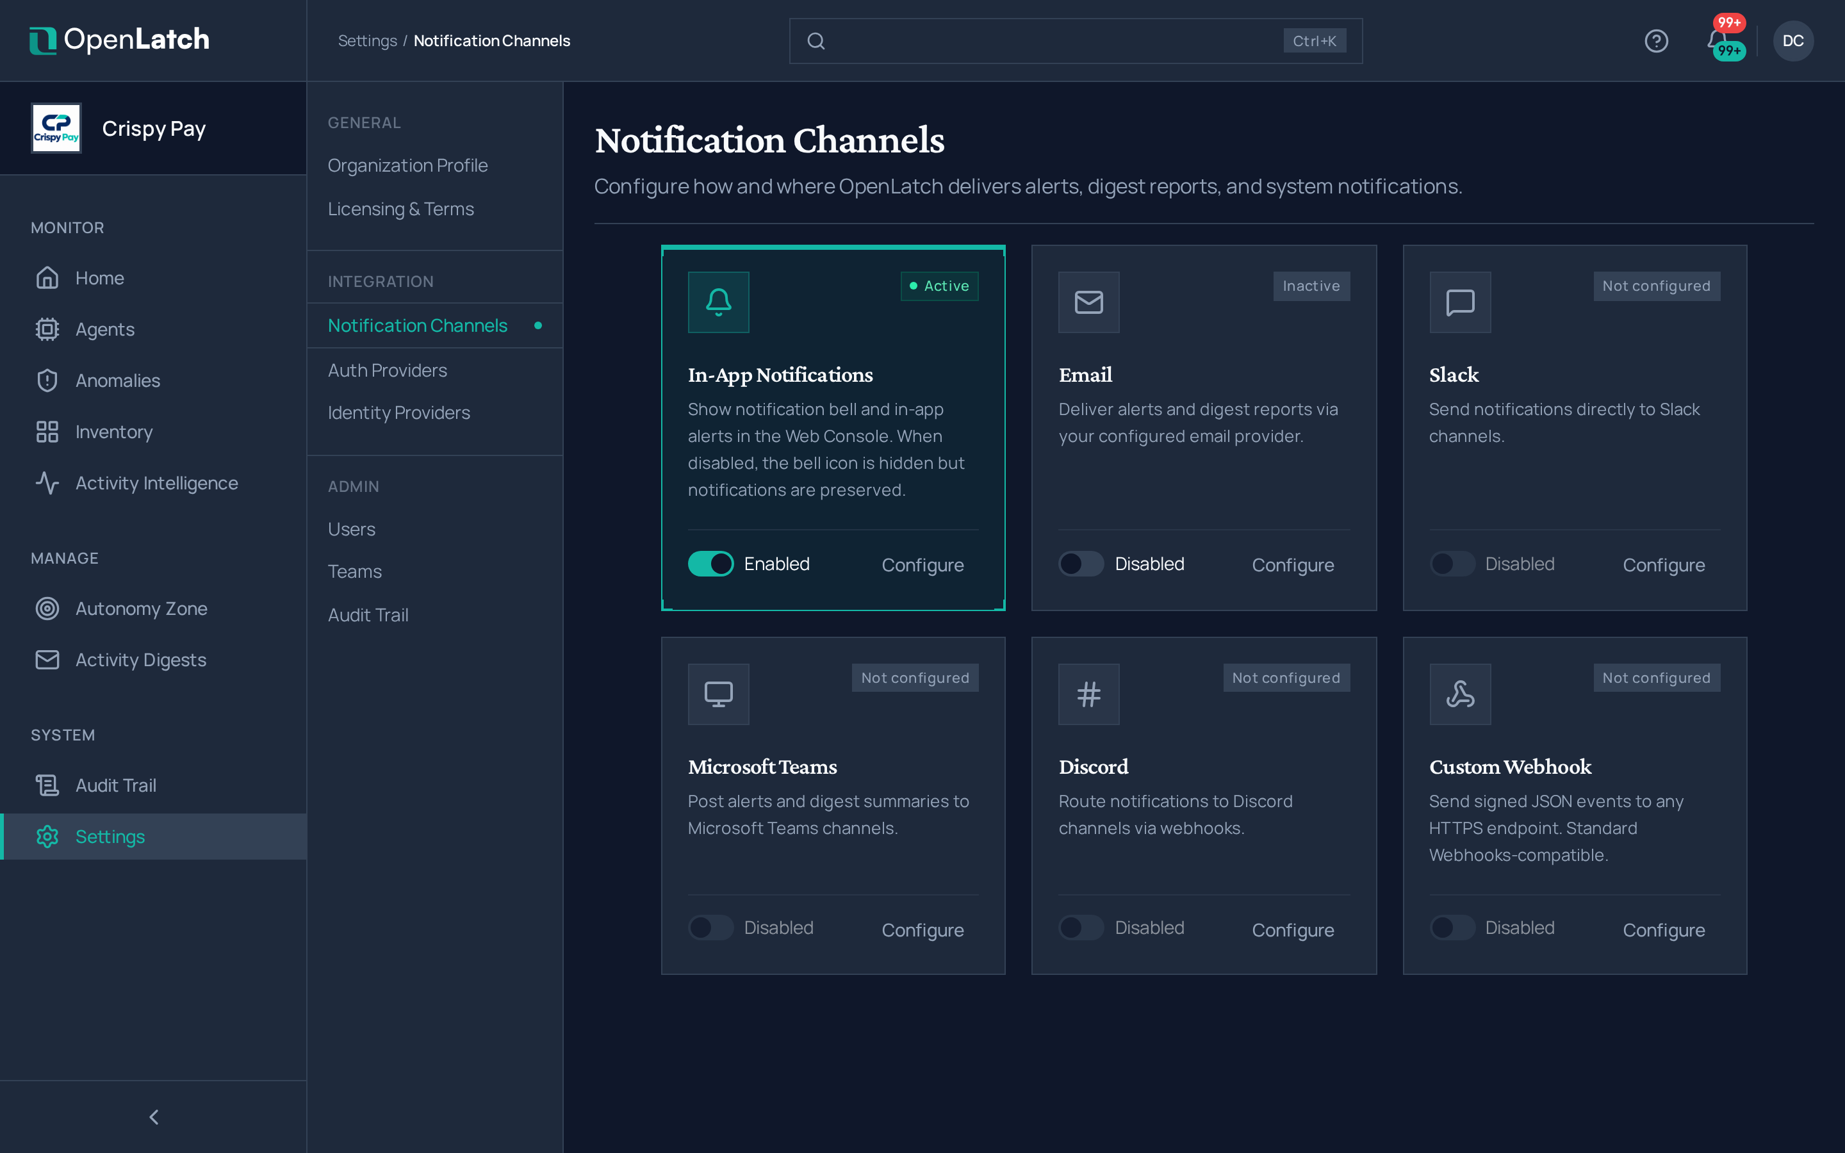Toggle the In-App Notifications Enabled switch
The height and width of the screenshot is (1153, 1845).
[710, 564]
